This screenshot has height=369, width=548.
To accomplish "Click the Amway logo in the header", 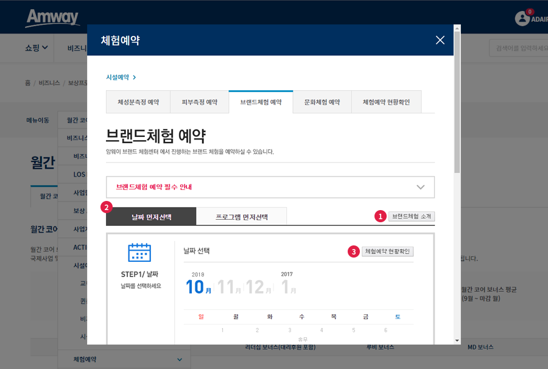I will 52,18.
